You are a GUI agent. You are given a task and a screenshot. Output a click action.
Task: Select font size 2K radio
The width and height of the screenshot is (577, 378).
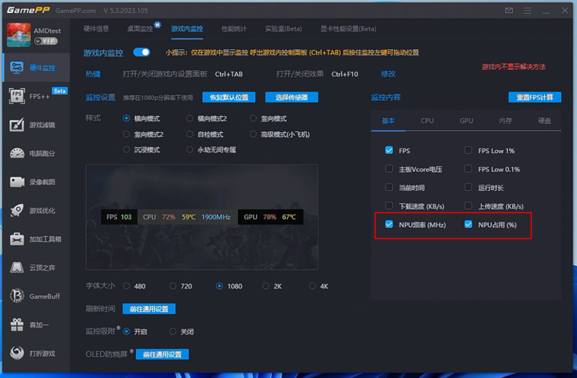[x=266, y=286]
